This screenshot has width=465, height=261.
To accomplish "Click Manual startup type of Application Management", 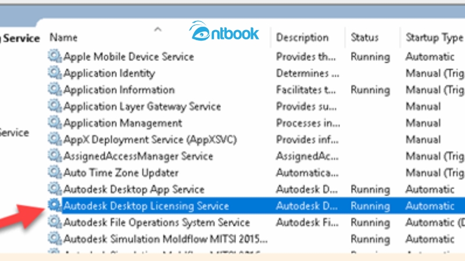I will (423, 123).
